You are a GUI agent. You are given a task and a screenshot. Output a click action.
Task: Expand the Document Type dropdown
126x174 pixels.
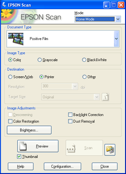point(117,39)
